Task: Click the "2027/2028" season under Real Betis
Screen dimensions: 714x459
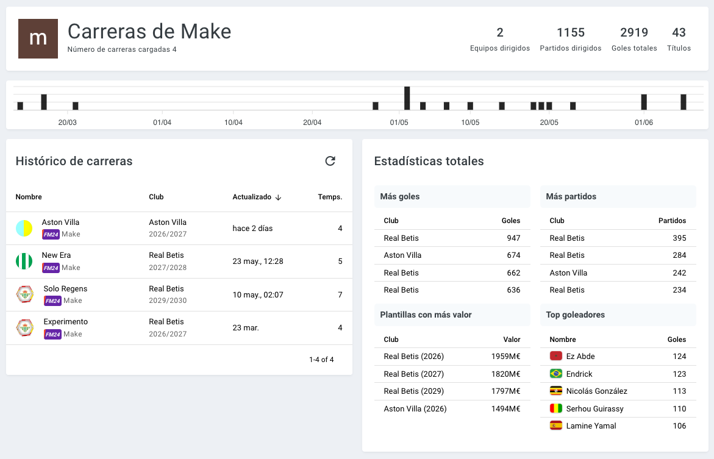Action: [x=168, y=268]
